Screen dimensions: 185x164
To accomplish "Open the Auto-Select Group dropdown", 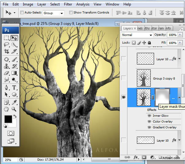I will 53,13.
